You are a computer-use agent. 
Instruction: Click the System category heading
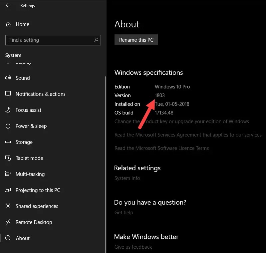[x=13, y=55]
